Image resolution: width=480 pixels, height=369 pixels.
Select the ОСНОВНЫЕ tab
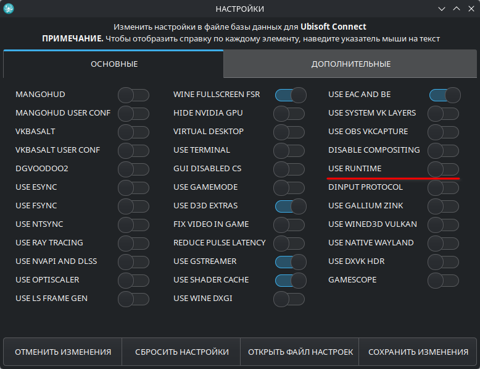[x=114, y=64]
